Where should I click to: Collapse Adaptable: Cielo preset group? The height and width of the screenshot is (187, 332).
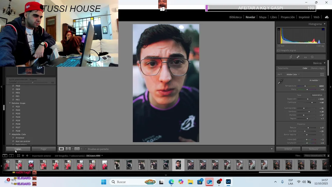[x=10, y=134]
